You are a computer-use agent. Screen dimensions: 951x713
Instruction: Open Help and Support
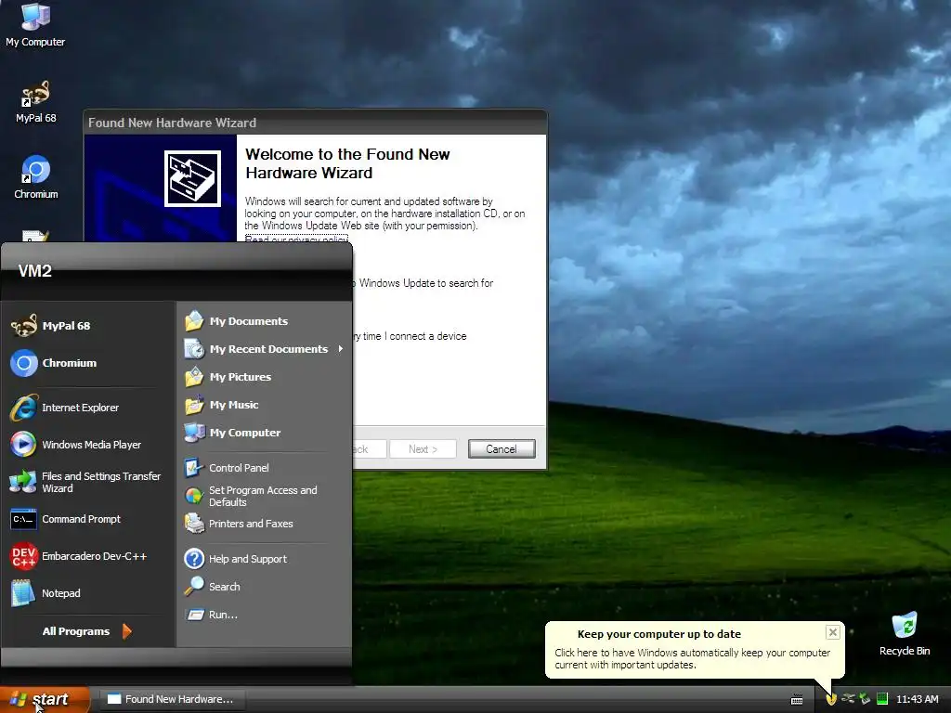point(264,558)
